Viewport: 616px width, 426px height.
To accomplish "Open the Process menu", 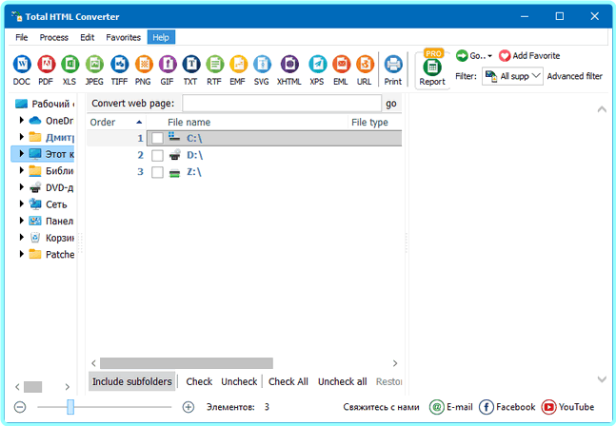I will (x=53, y=37).
